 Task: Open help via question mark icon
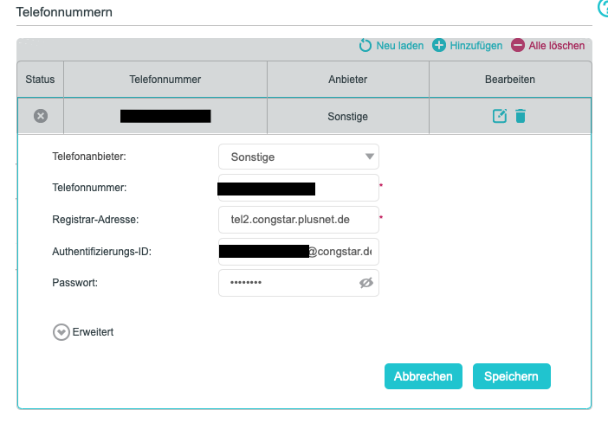[x=603, y=8]
